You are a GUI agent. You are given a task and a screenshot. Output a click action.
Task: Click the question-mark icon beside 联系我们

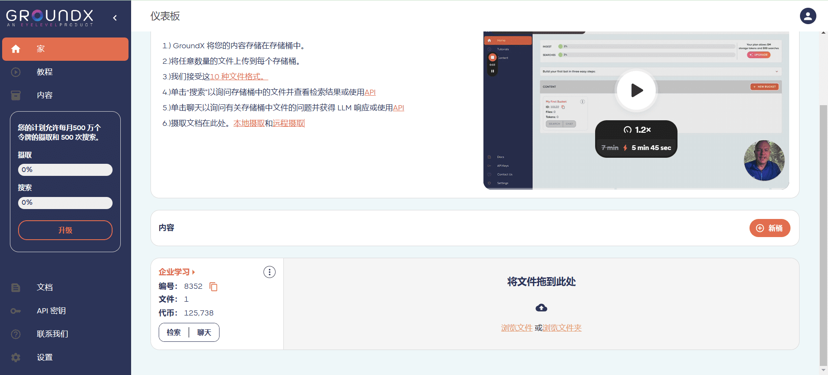coord(16,334)
